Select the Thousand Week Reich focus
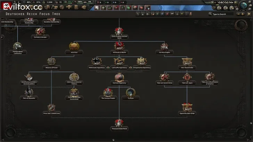This screenshot has width=253, height=142. click(119, 123)
